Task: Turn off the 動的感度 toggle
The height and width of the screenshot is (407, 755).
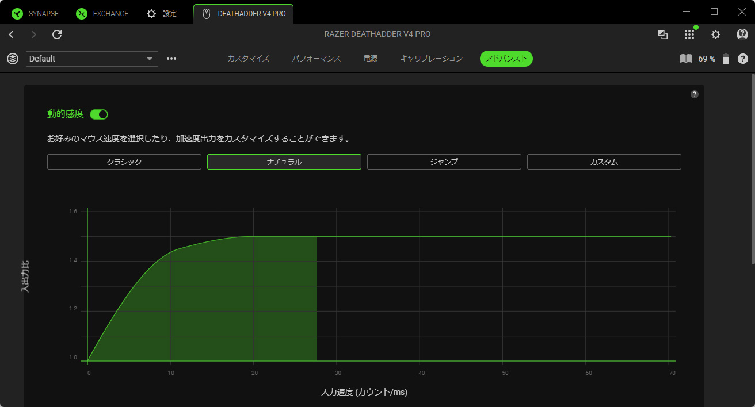Action: [99, 114]
